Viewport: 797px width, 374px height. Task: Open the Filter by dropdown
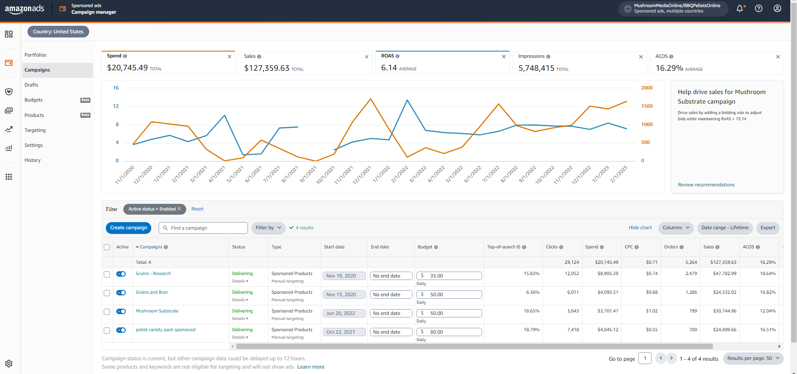(268, 228)
